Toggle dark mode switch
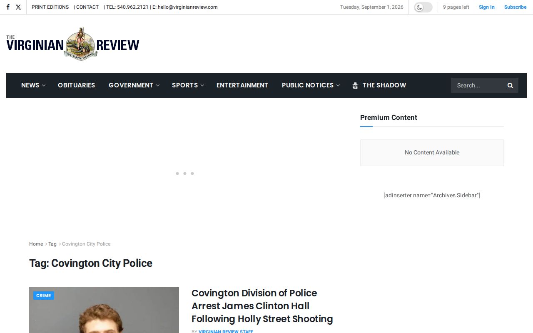The image size is (533, 333). tap(423, 7)
